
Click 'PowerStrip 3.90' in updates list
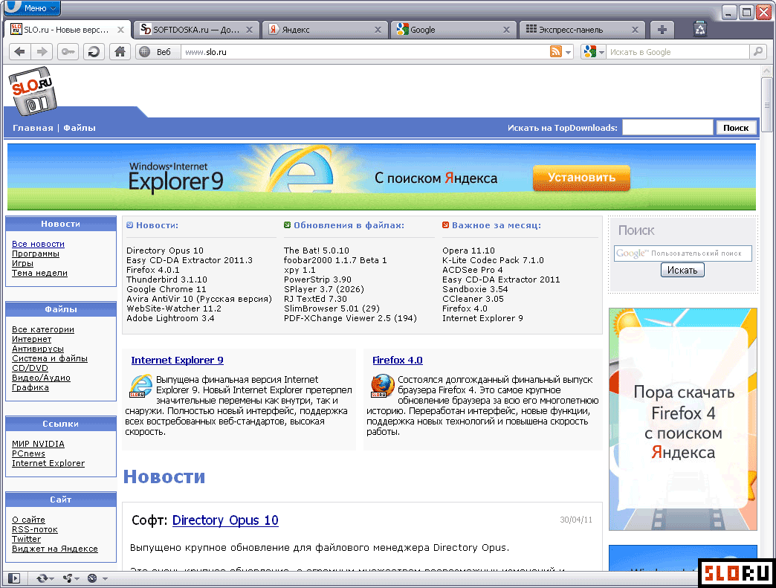coord(317,280)
